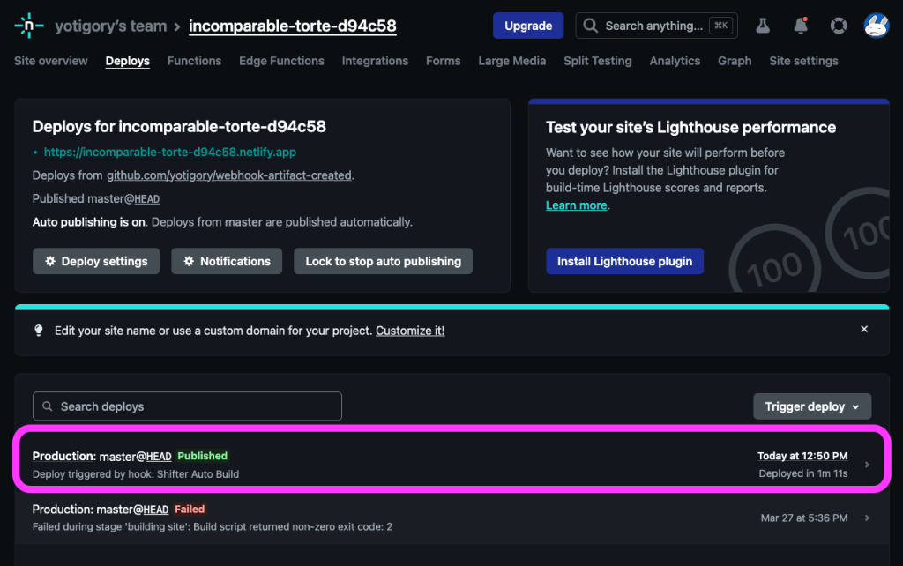The height and width of the screenshot is (566, 903).
Task: Click Install Lighthouse plugin button
Action: coord(624,261)
